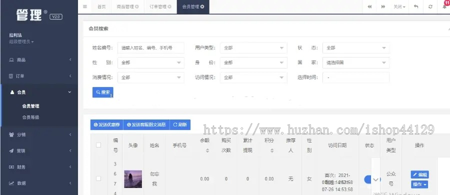The width and height of the screenshot is (450, 195).
Task: Open the 关闭 dropdown in top bar
Action: (399, 6)
